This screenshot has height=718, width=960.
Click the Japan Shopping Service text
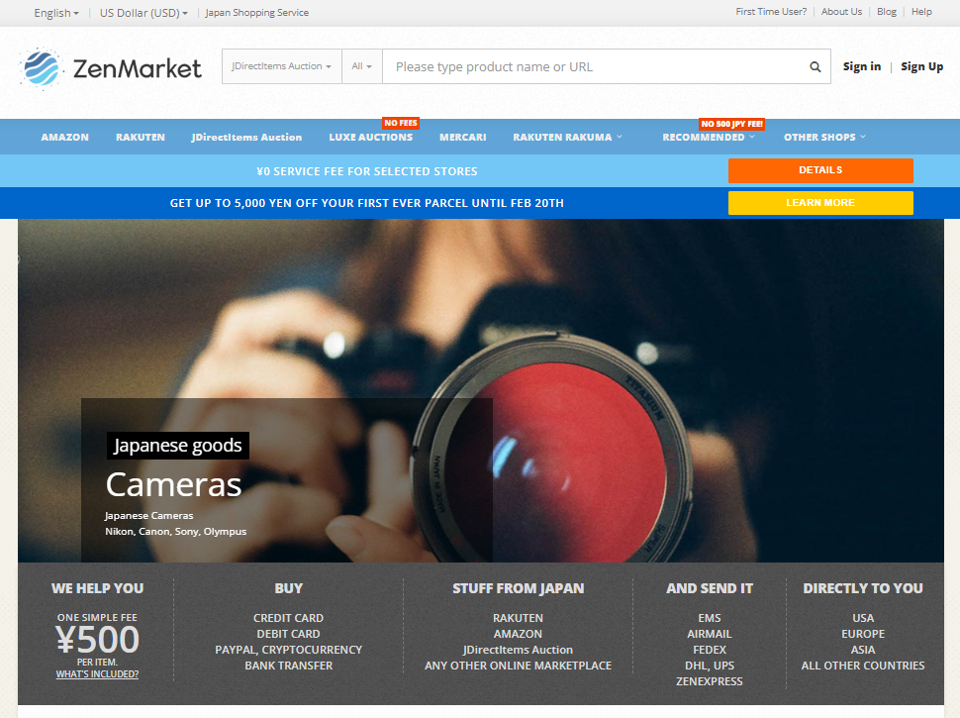coord(256,13)
